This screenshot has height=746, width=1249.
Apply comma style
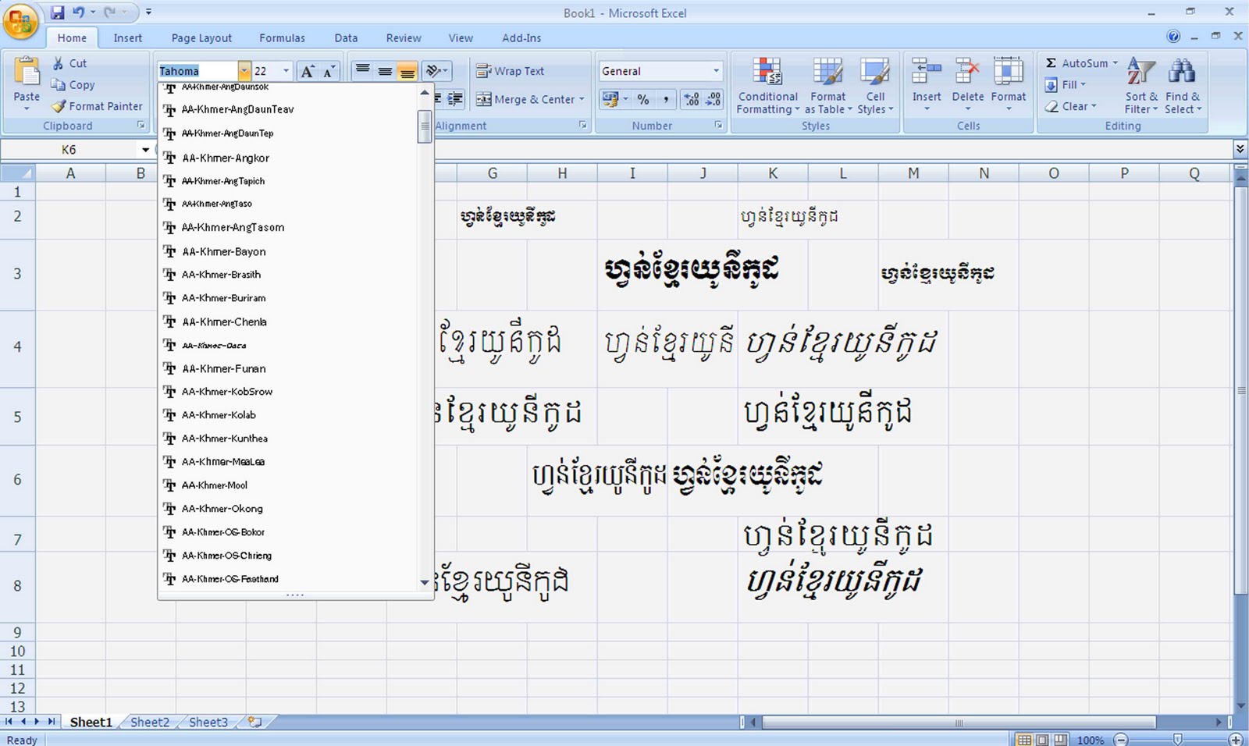tap(665, 99)
